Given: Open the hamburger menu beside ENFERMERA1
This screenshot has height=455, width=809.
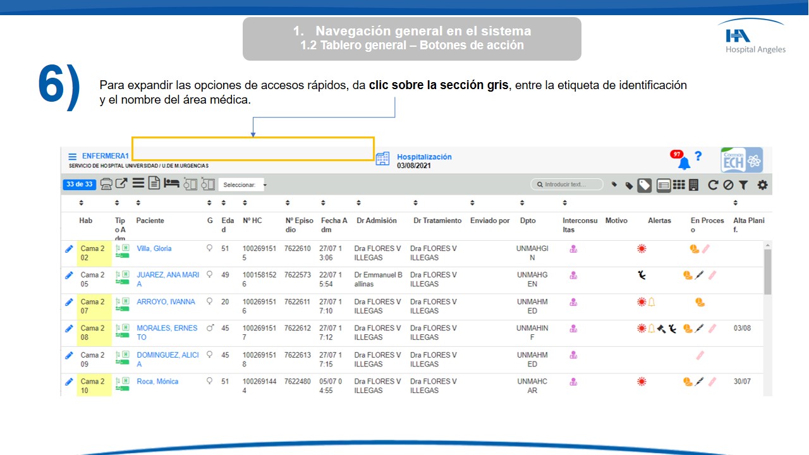Looking at the screenshot, I should point(73,156).
